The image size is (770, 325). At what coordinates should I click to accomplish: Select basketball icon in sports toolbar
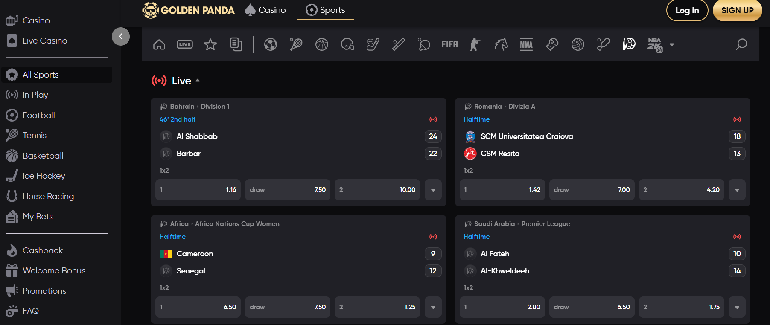[322, 44]
